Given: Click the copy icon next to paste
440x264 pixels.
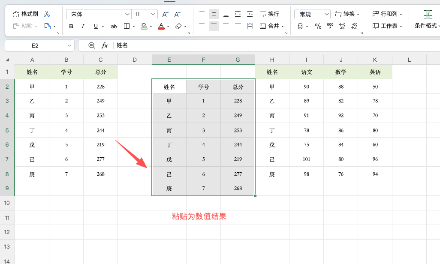Looking at the screenshot, I should pos(48,26).
